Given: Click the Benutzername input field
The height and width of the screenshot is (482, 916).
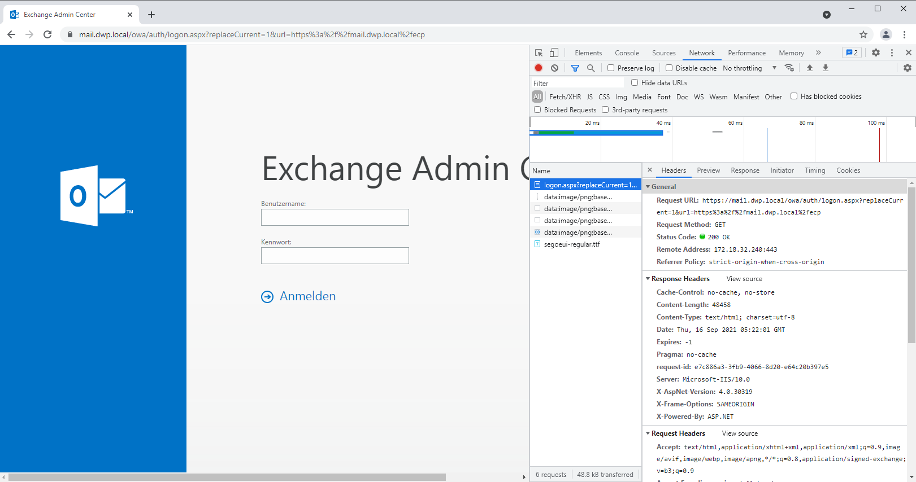Looking at the screenshot, I should click(335, 217).
